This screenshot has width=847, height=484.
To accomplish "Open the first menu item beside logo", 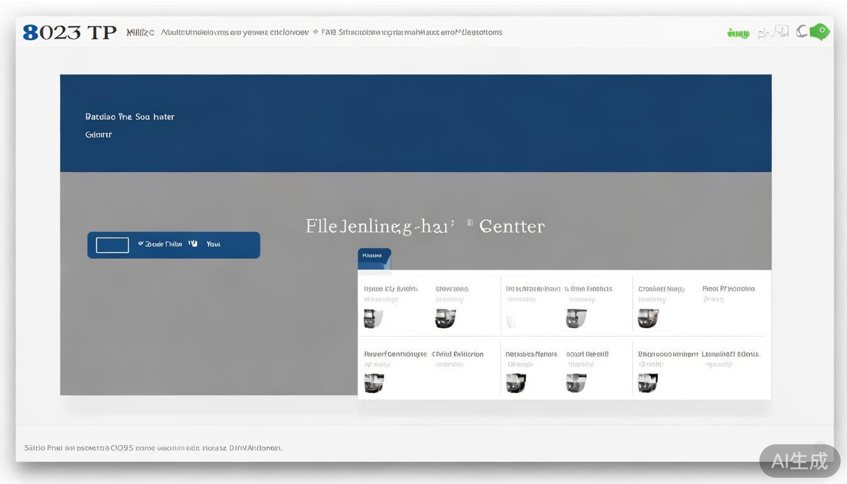I will point(140,32).
